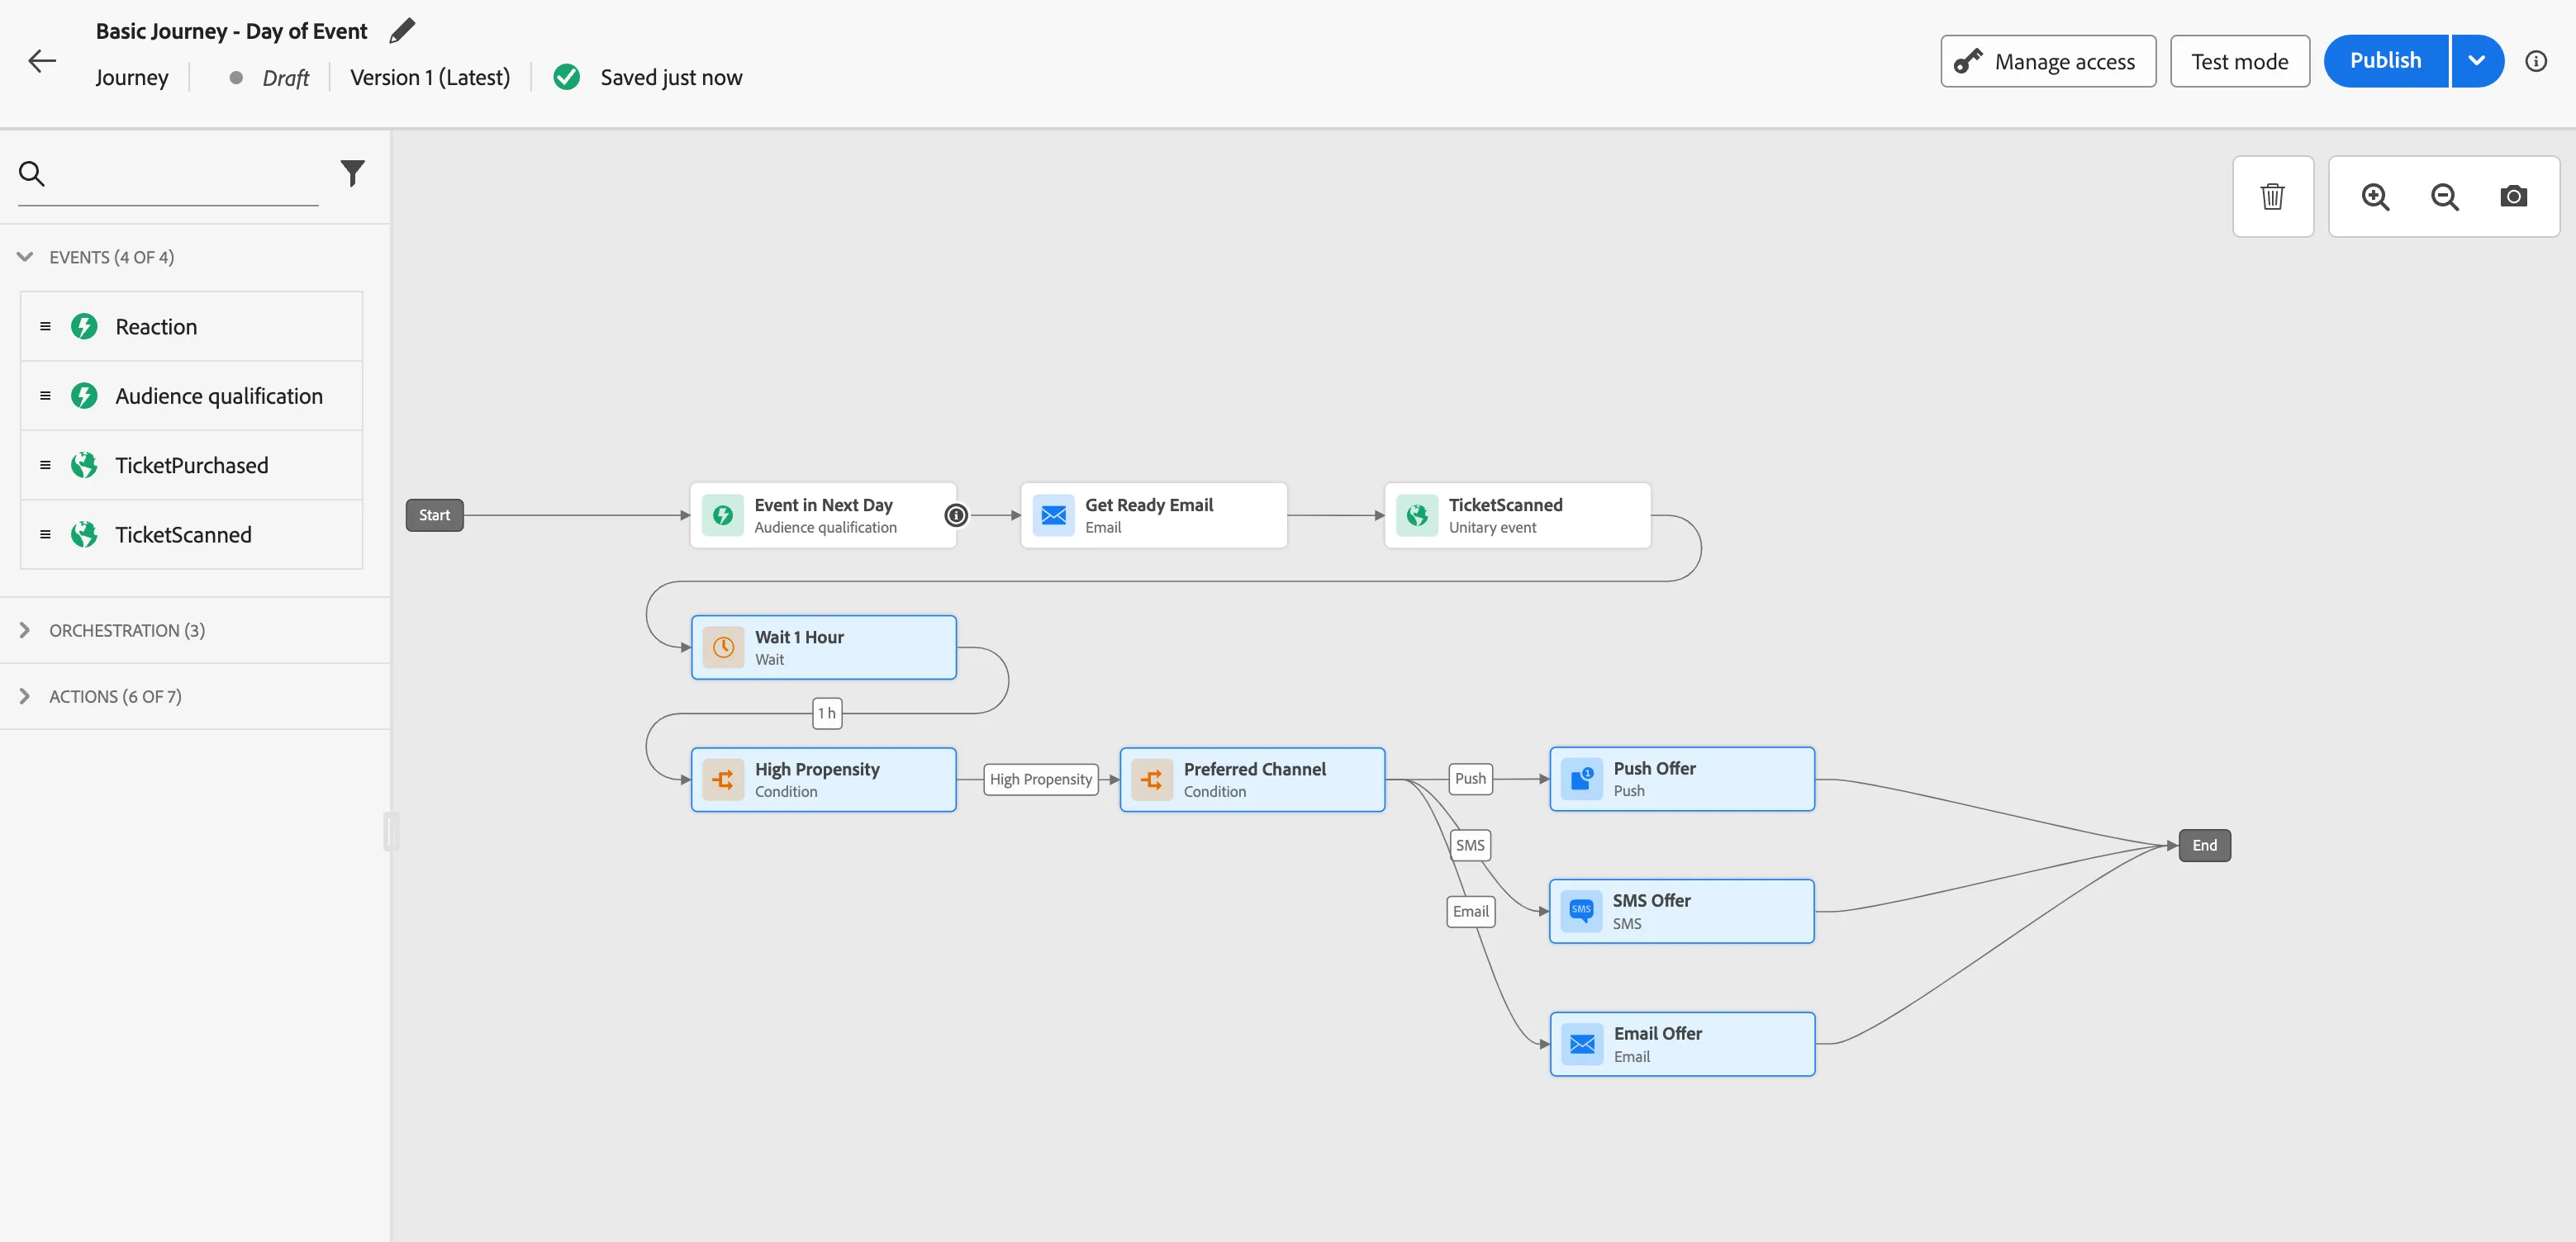The image size is (2576, 1242).
Task: Click the Wait 1 Hour clock icon
Action: 723,647
